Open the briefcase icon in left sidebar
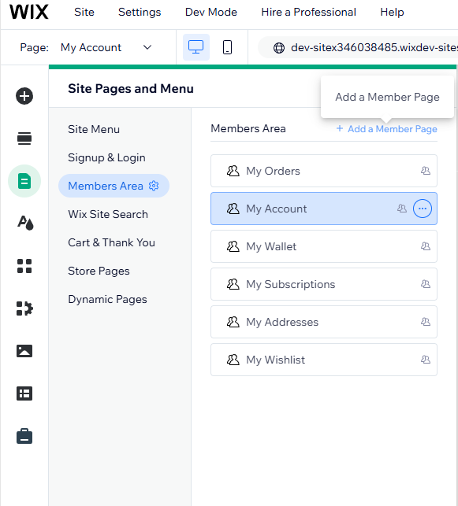 tap(24, 436)
